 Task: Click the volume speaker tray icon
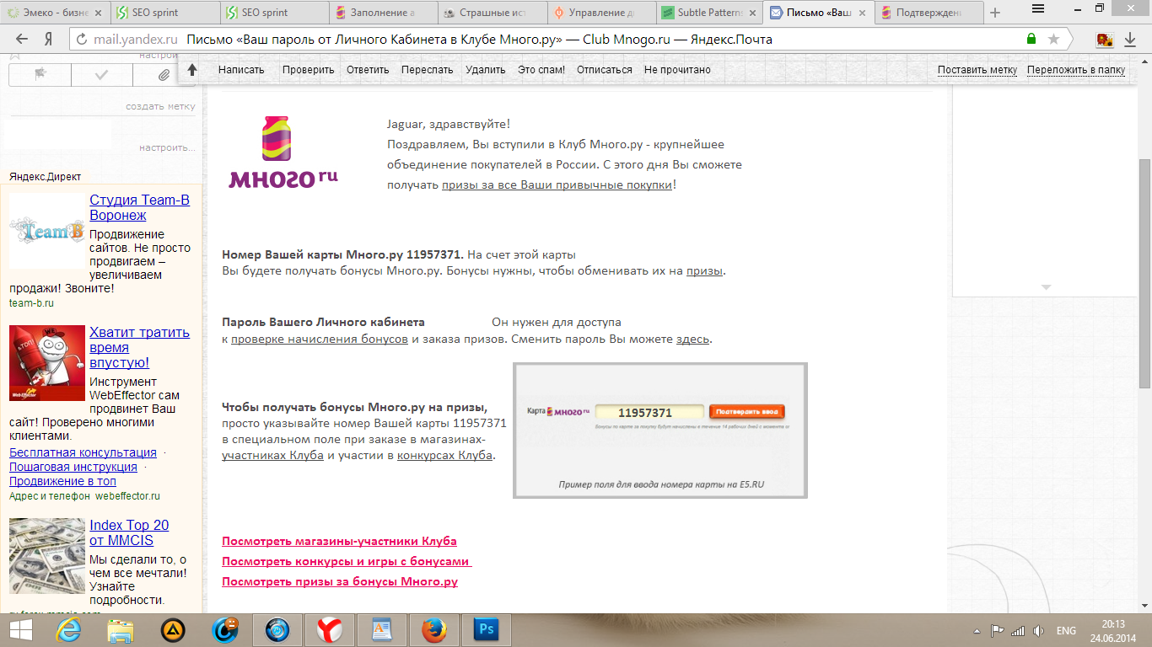pos(1038,631)
